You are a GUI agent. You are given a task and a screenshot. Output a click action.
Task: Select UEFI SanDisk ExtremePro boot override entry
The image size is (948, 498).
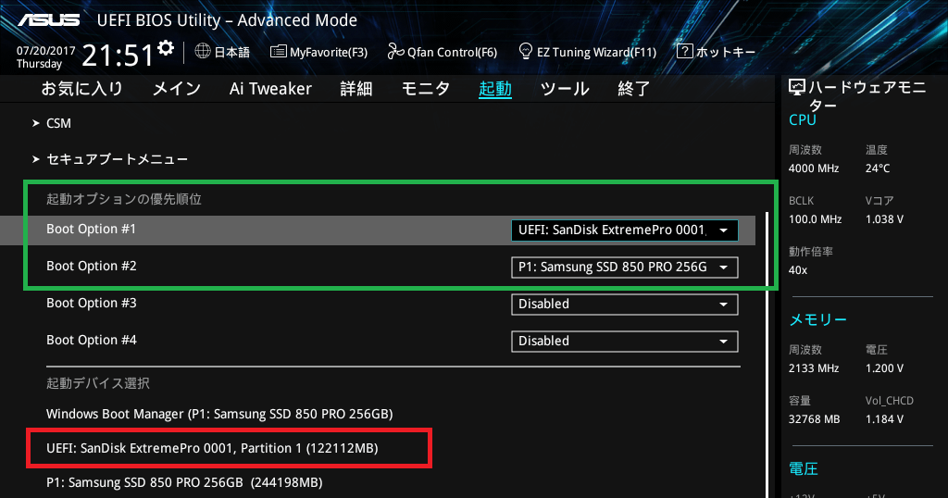pos(212,448)
